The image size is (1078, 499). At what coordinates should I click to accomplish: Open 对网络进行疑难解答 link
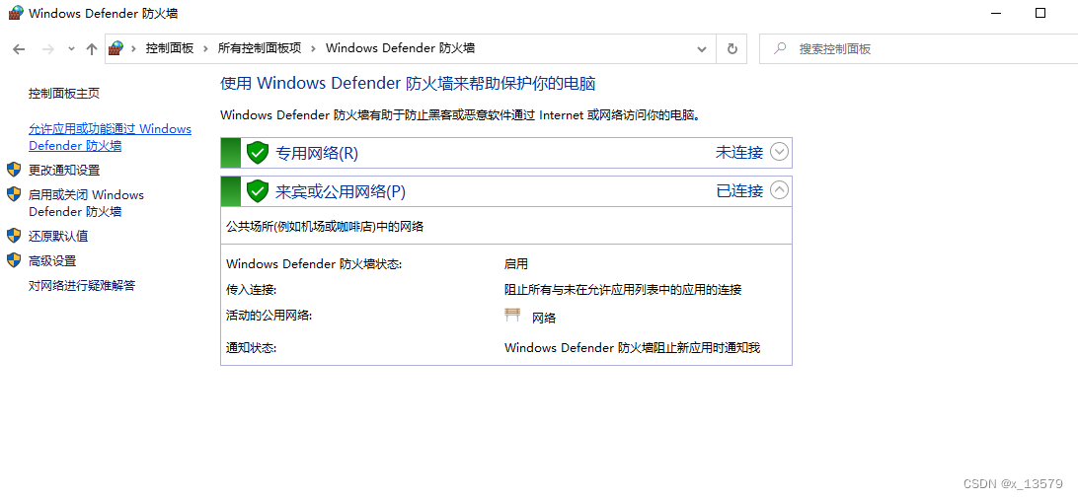(x=82, y=286)
